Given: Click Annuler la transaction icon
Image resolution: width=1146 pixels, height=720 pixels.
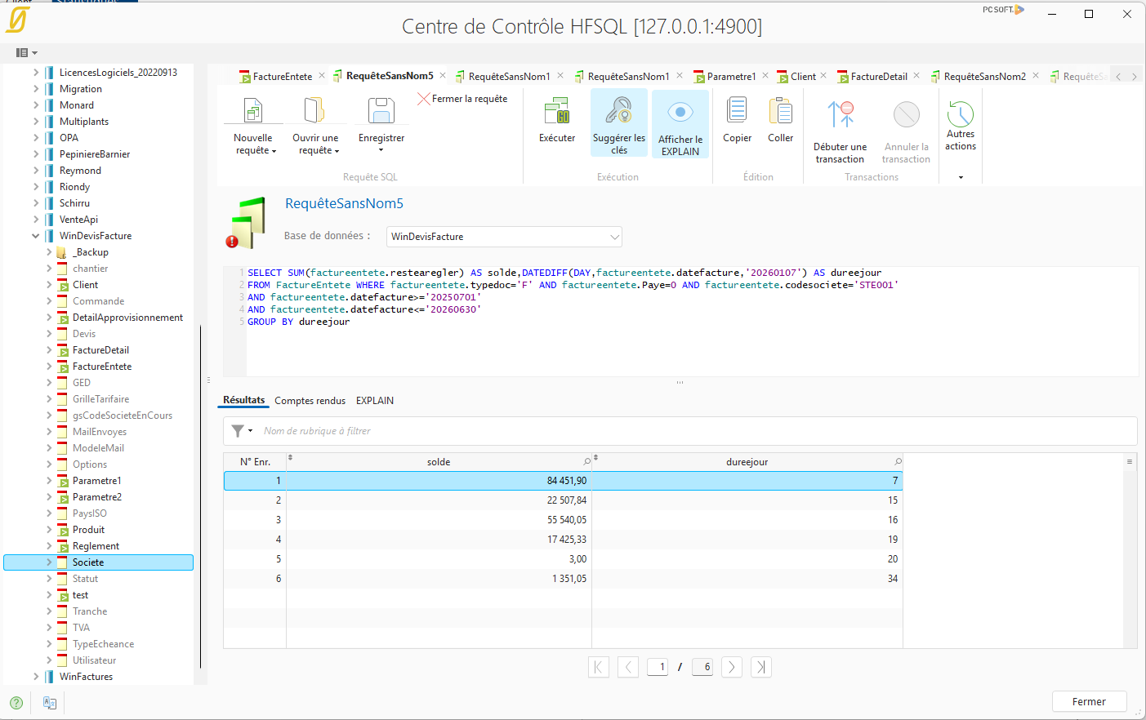Looking at the screenshot, I should pyautogui.click(x=907, y=115).
